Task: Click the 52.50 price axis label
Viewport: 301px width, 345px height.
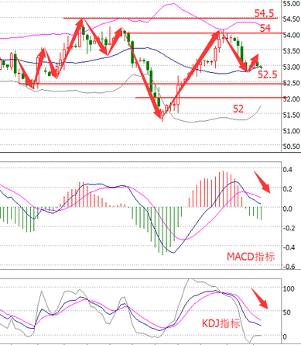Action: point(292,83)
